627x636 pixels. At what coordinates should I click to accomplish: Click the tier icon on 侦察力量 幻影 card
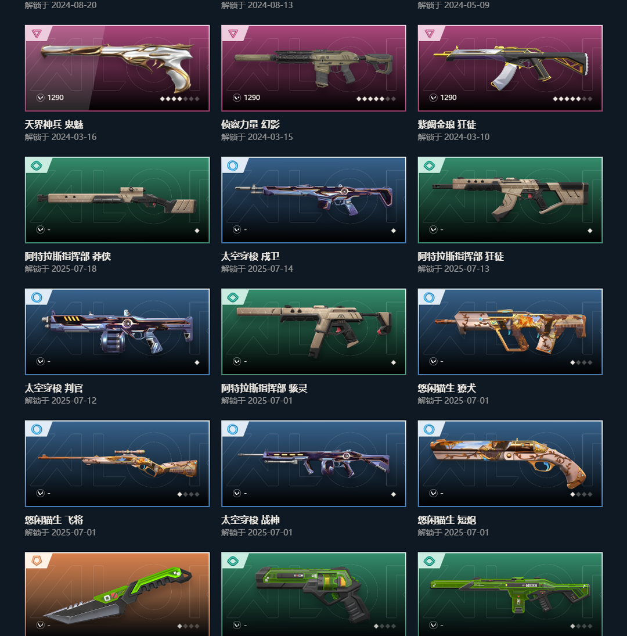(x=233, y=34)
